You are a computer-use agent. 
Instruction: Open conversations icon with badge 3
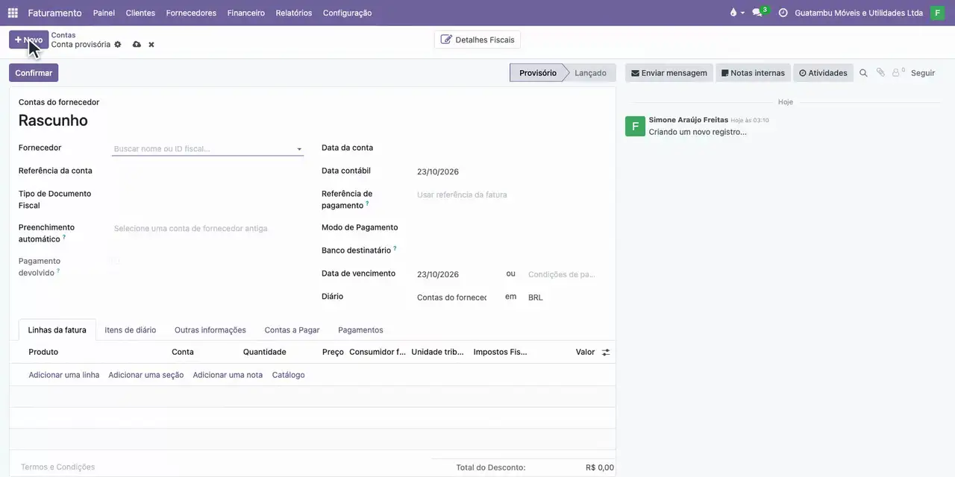760,13
